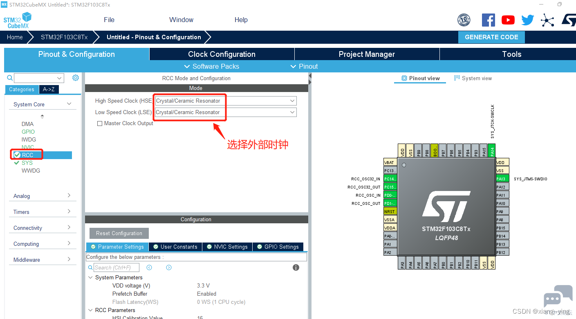
Task: Open the ST Twitter page icon
Action: tap(528, 20)
